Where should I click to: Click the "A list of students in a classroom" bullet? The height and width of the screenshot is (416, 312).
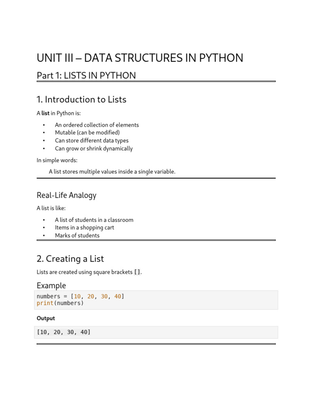94,220
